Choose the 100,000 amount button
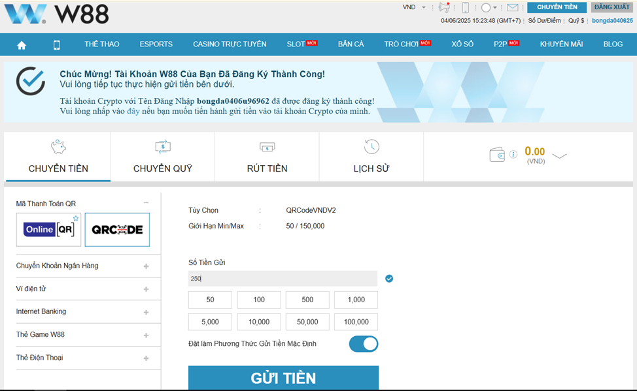This screenshot has height=391, width=637. coord(356,322)
